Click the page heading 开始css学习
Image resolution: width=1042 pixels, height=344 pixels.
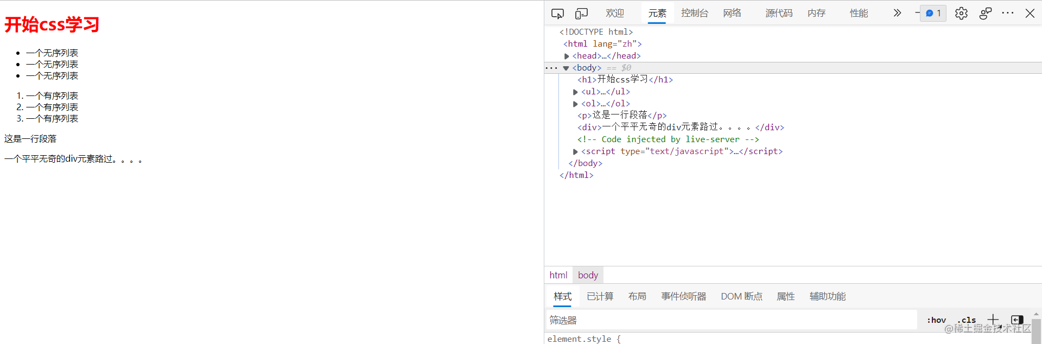click(x=52, y=24)
